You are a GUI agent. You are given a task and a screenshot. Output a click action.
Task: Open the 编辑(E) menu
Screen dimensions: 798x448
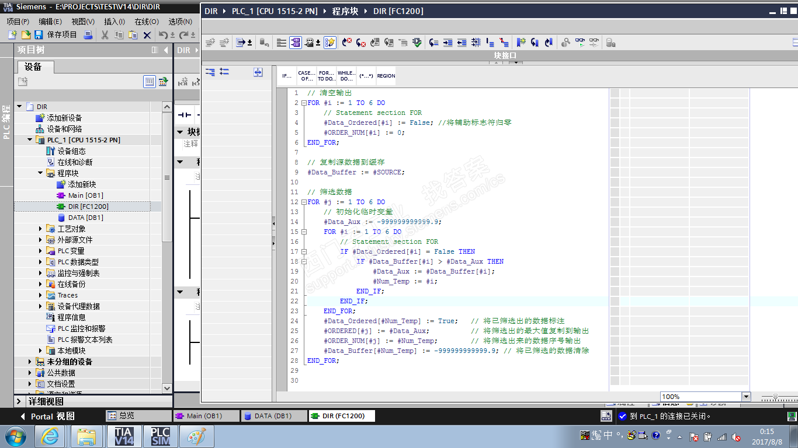(x=50, y=22)
